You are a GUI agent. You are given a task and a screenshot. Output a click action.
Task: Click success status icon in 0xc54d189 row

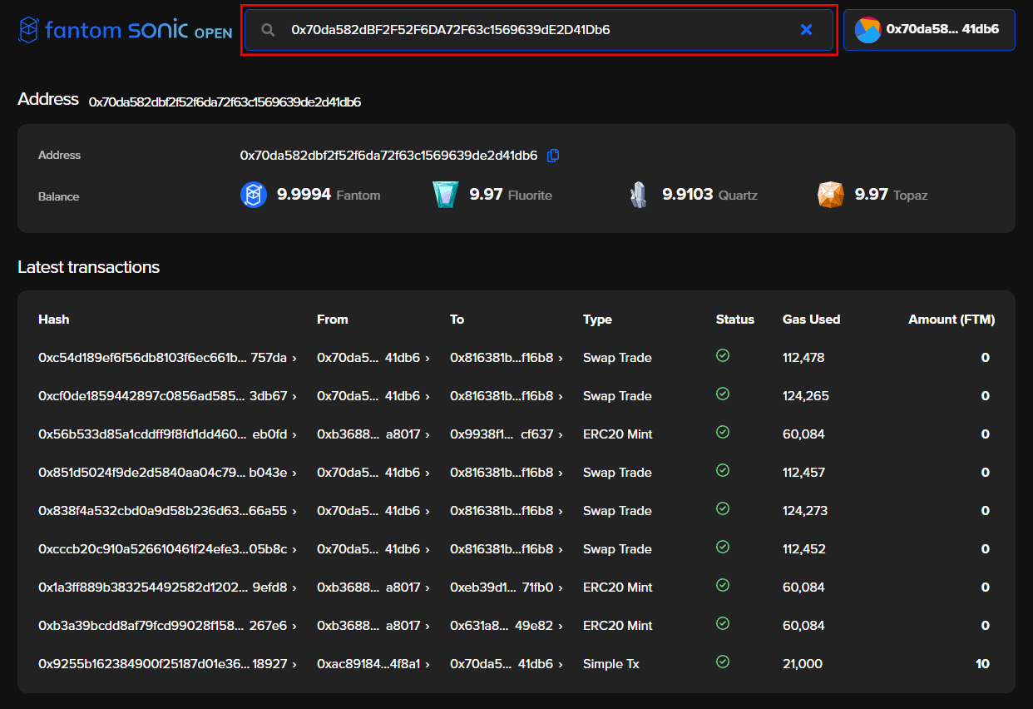[x=723, y=355]
